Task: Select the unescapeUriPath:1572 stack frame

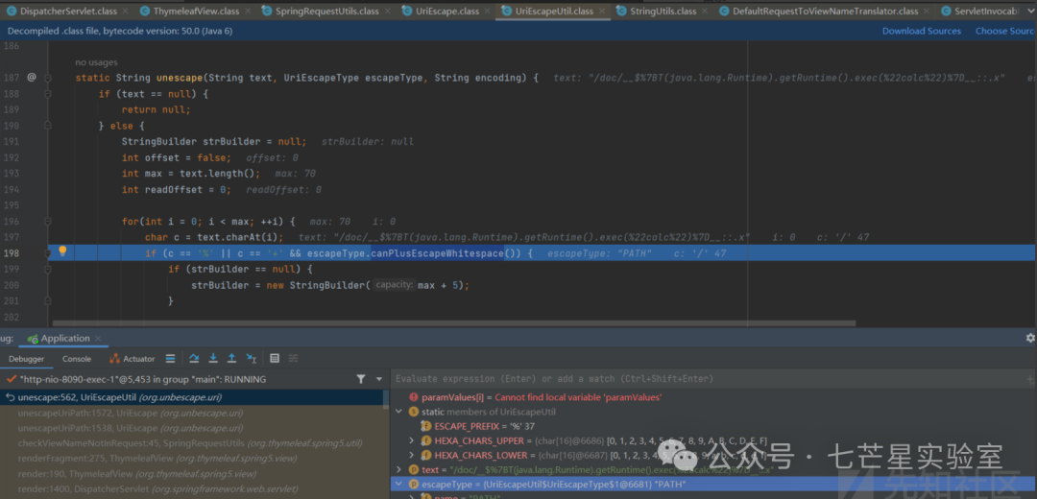Action: pos(192,413)
